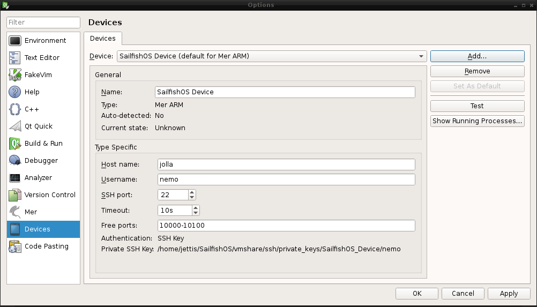Minimize the Options window
This screenshot has height=307, width=537.
[516, 5]
